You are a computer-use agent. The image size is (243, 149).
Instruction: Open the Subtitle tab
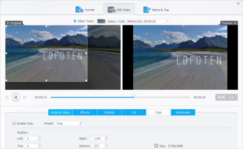pos(109,113)
